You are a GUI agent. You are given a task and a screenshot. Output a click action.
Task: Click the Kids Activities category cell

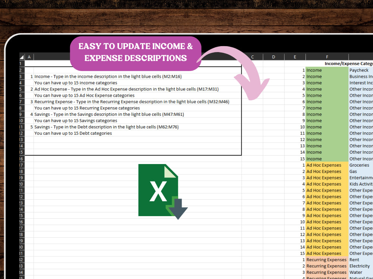tap(361, 184)
